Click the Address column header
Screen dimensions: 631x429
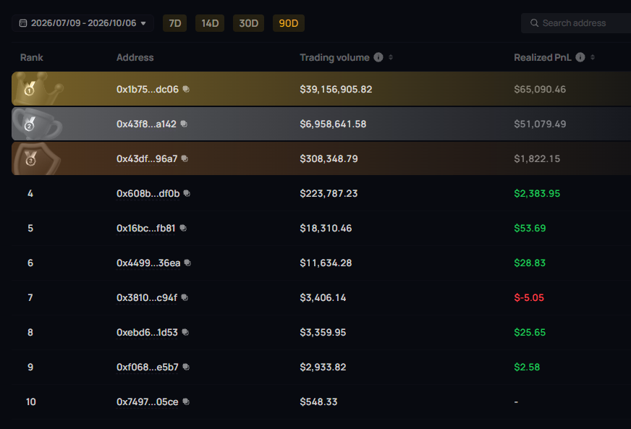tap(135, 58)
